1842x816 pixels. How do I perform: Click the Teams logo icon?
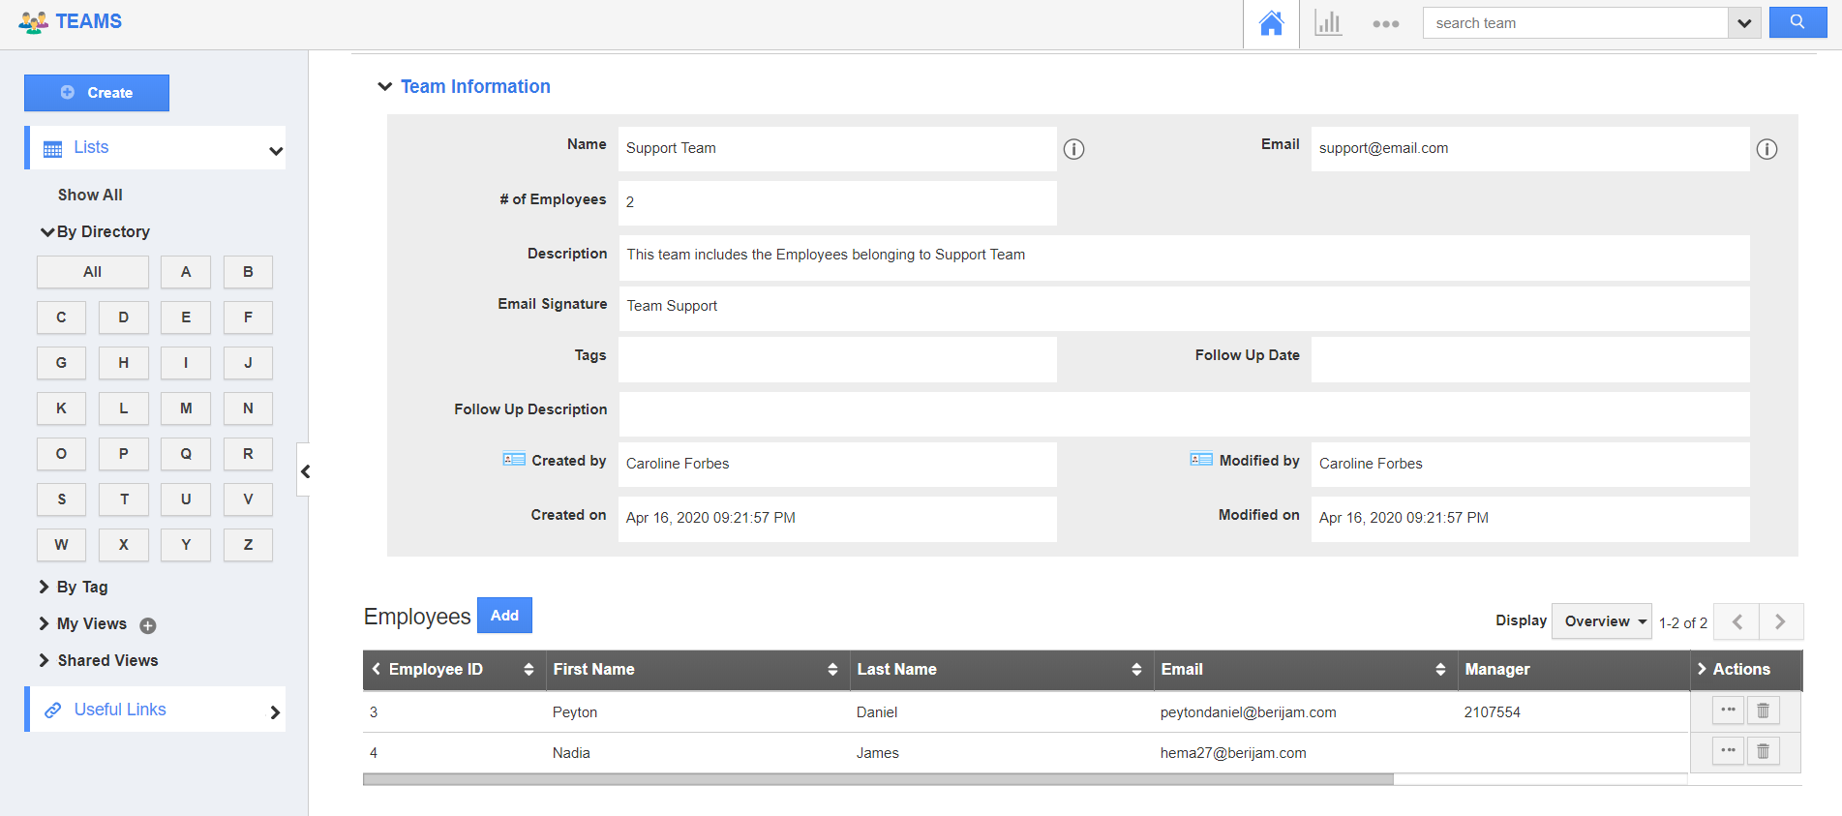(33, 21)
